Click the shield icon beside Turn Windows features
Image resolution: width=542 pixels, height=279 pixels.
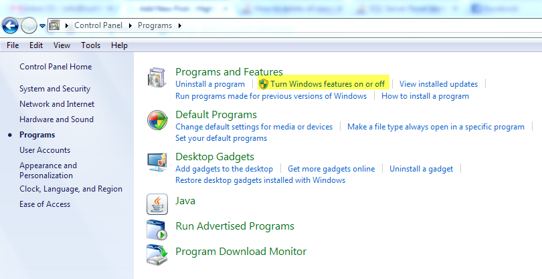click(264, 84)
